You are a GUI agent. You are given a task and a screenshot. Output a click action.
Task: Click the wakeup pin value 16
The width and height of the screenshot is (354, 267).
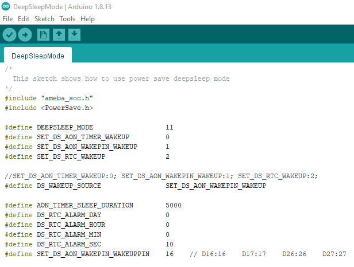(170, 254)
